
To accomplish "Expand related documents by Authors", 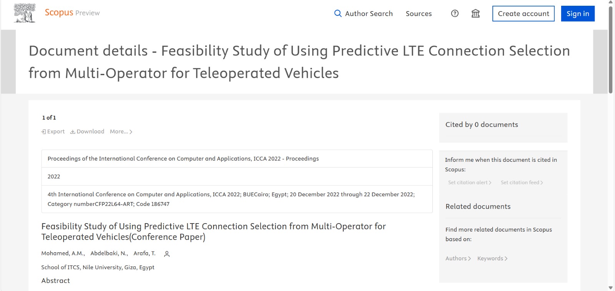I will point(458,258).
